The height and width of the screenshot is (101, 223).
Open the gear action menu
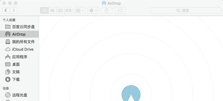click(x=93, y=10)
